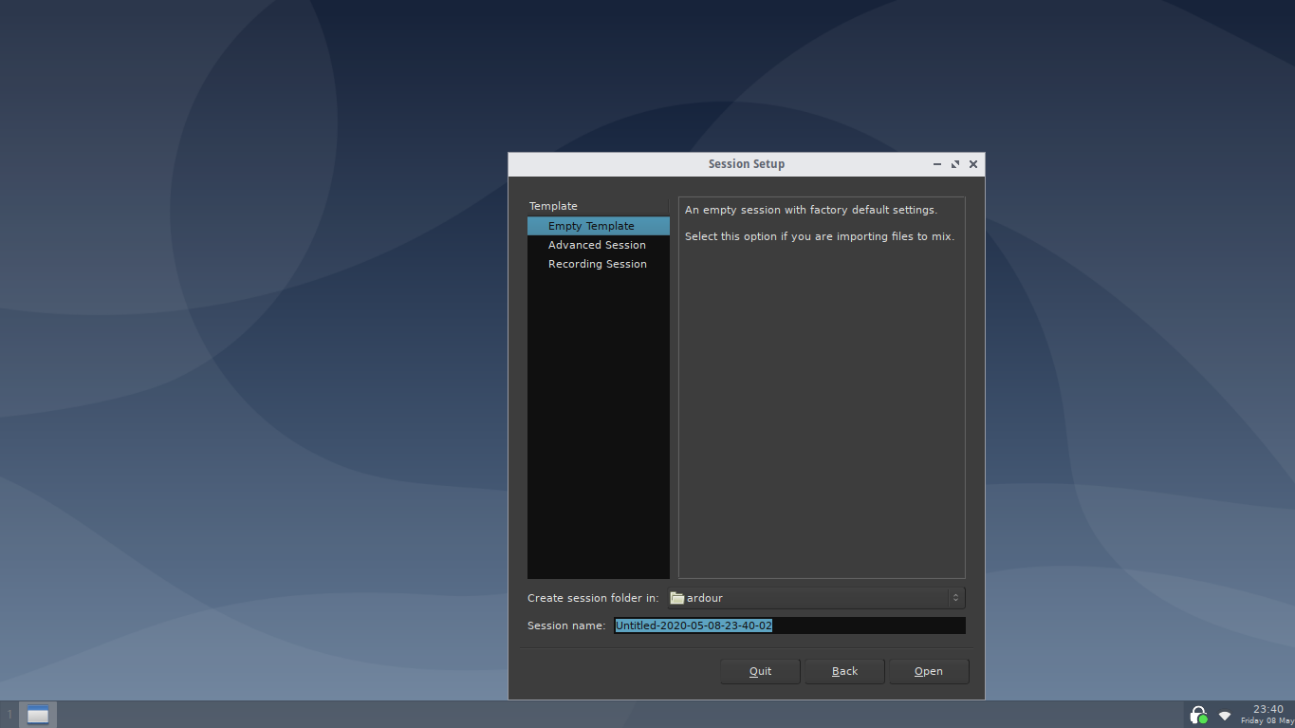Click Open to create the session
1295x728 pixels.
(928, 671)
